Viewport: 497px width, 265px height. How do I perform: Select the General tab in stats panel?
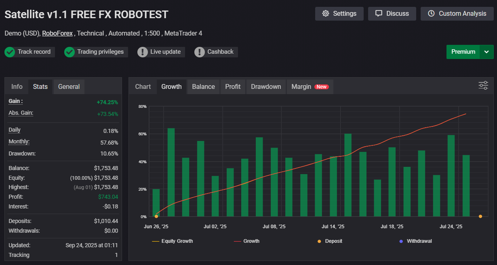pos(69,87)
